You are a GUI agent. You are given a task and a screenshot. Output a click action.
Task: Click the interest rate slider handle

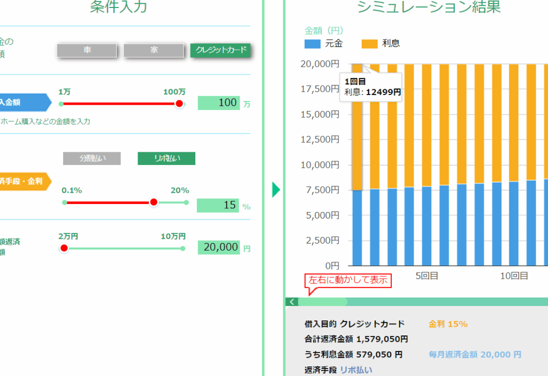click(x=154, y=202)
